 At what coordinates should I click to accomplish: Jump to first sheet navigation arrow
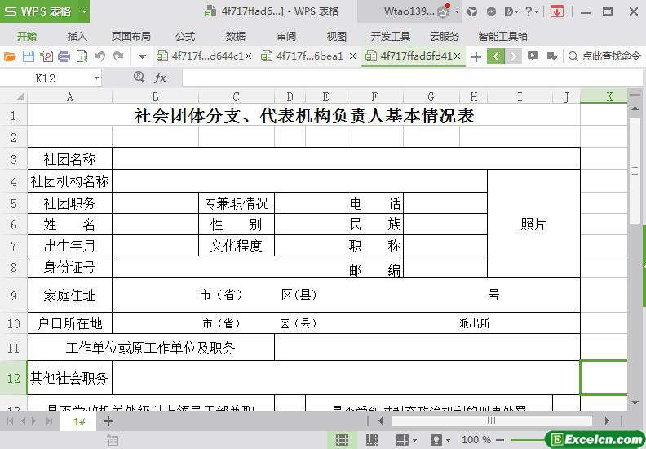11,421
